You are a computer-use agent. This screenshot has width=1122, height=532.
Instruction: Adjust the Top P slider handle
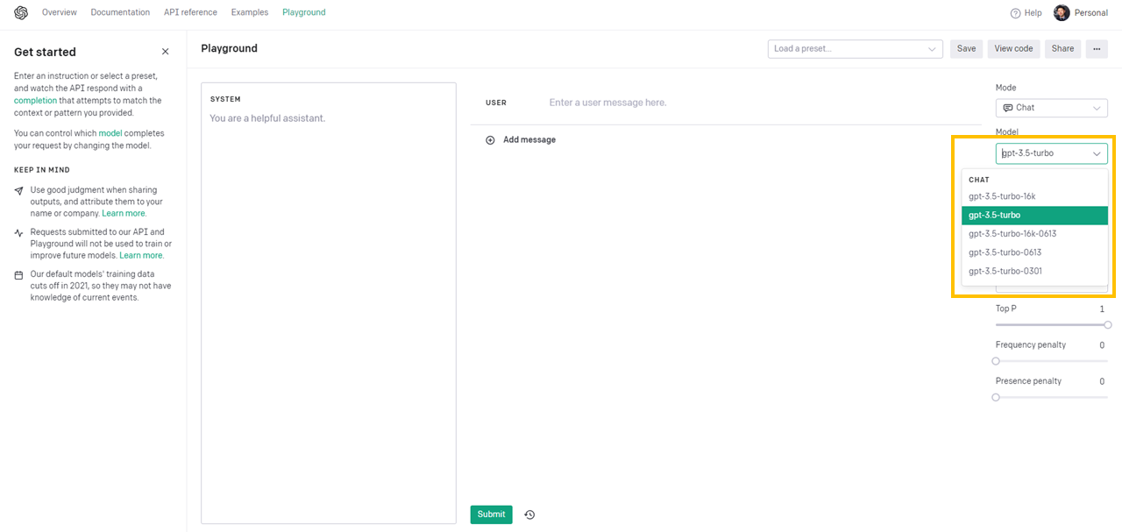click(x=1108, y=325)
